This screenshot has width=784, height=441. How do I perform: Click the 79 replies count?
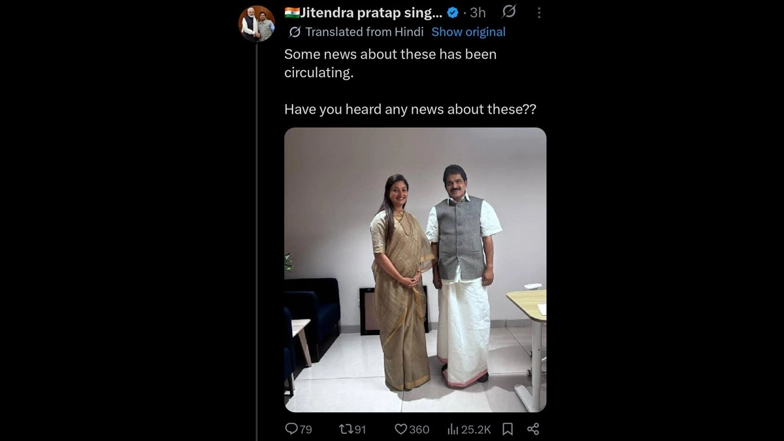306,429
